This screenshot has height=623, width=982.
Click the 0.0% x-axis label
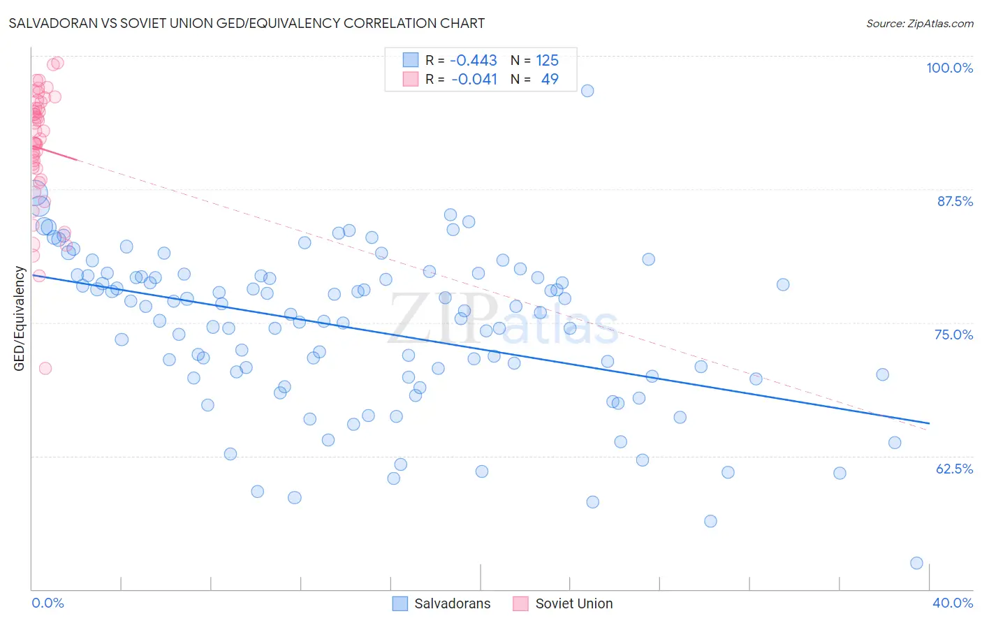[48, 603]
